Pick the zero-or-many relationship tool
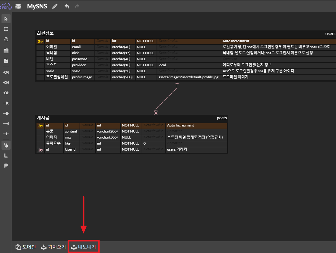 point(6,72)
